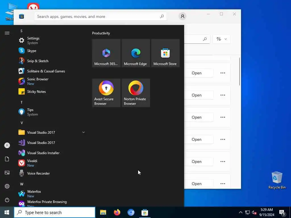Screen dimensions: 291x218
Task: Jump to letter T group header
Action: [22, 102]
